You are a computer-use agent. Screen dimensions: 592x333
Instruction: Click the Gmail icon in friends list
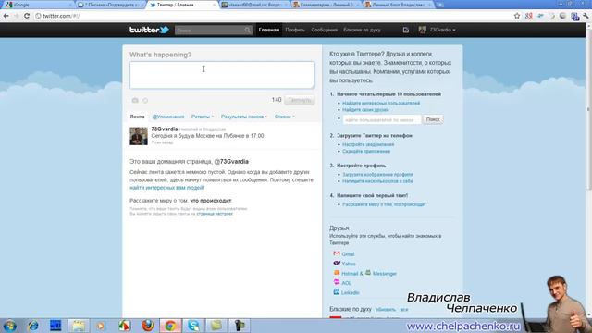click(337, 253)
